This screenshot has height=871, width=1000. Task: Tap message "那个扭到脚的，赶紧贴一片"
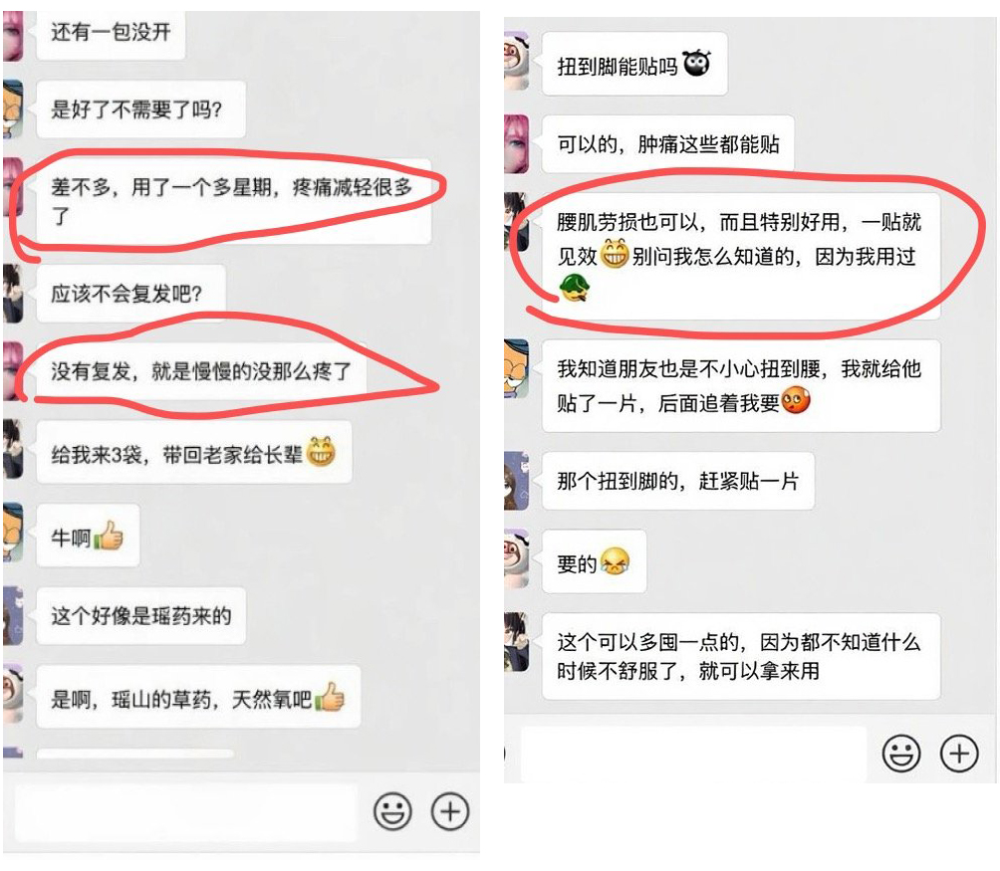click(678, 481)
